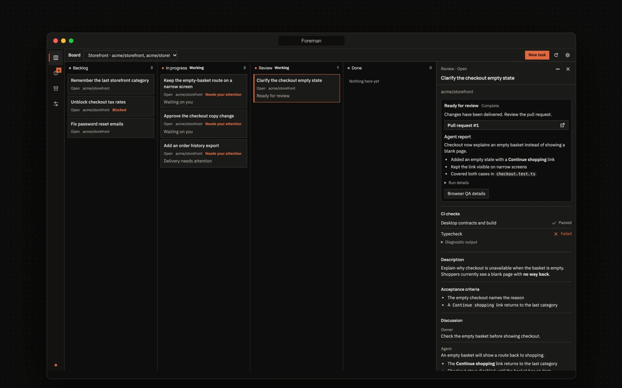The width and height of the screenshot is (622, 388).
Task: Open the Keep the empty-basket route card
Action: 204,91
